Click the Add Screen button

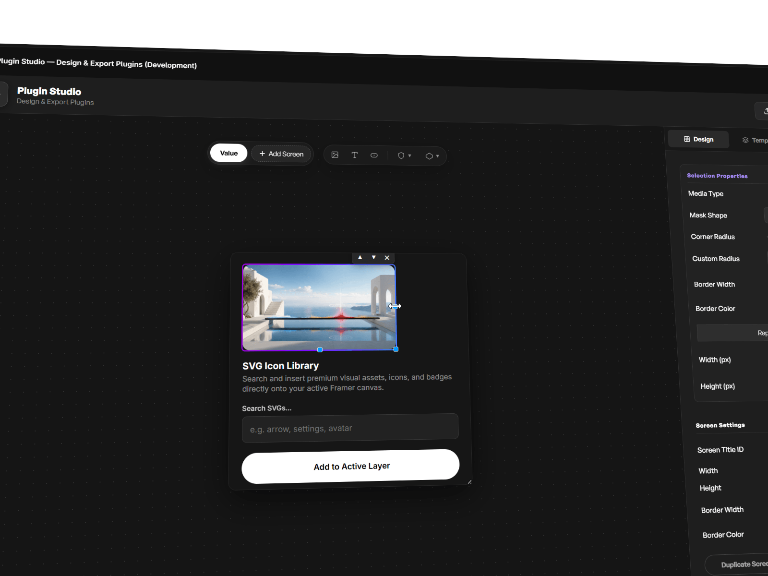click(x=281, y=154)
